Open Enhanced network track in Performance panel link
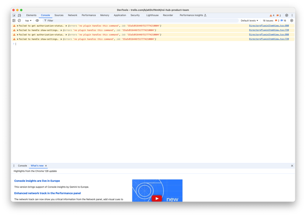 (x=47, y=193)
